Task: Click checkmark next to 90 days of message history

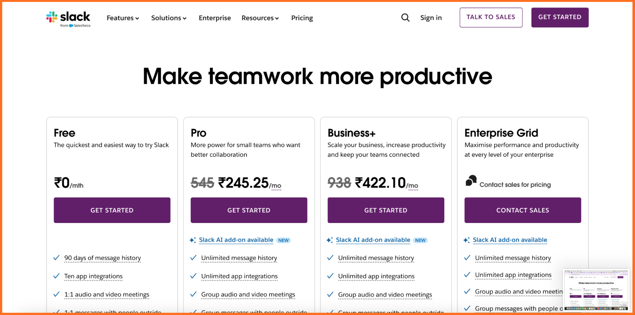Action: [x=57, y=258]
